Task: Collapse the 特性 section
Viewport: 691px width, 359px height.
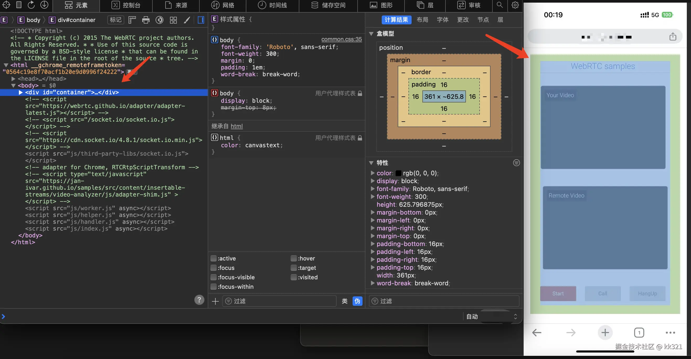Action: [x=371, y=163]
